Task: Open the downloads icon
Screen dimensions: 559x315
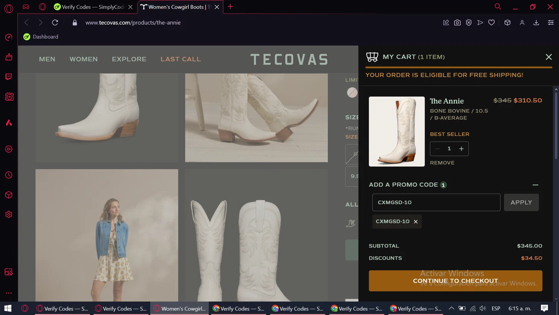Action: point(536,22)
